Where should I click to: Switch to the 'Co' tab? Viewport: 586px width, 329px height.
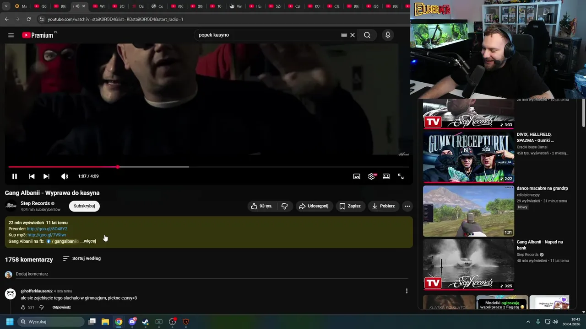(157, 6)
